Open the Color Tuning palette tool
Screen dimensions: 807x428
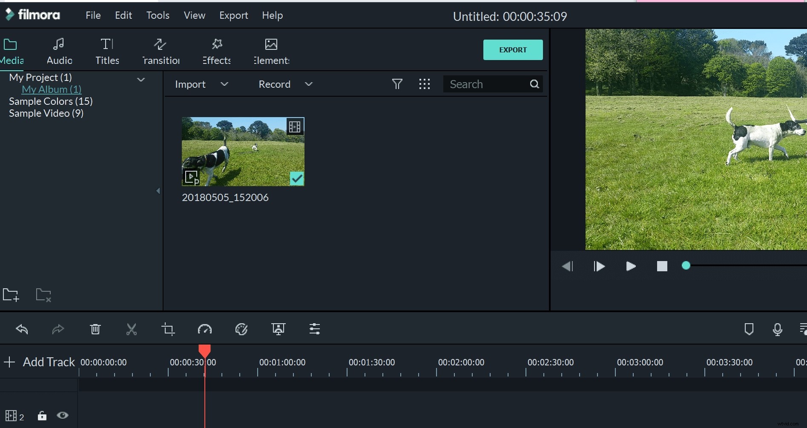click(x=241, y=329)
